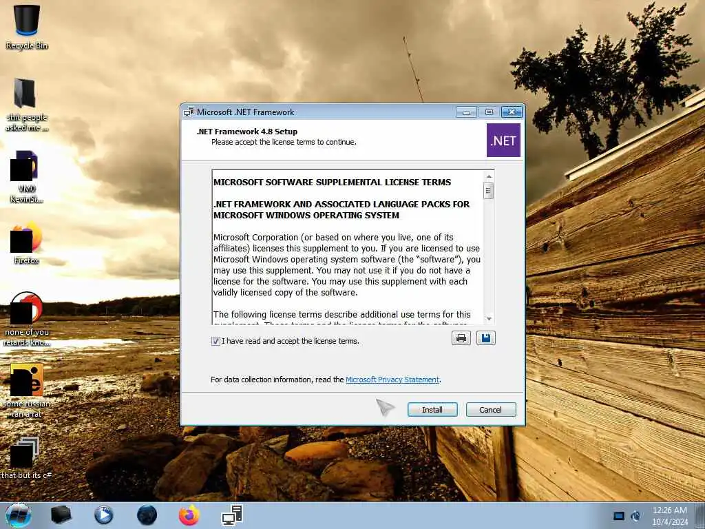This screenshot has width=705, height=529.
Task: Select the Firefox desktop shortcut
Action: tap(27, 242)
